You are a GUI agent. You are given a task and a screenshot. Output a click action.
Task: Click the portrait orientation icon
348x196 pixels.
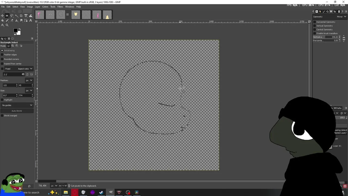[27, 74]
